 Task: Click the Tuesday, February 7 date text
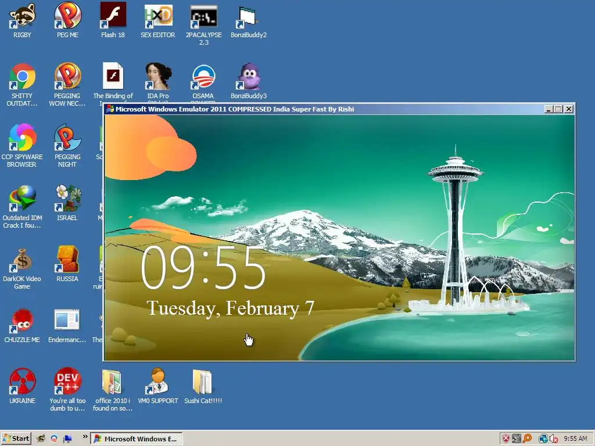point(230,308)
